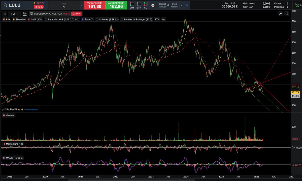The width and height of the screenshot is (302, 181).
Task: Click the moon icon beside Pré-ouverture
Action: coord(22,109)
